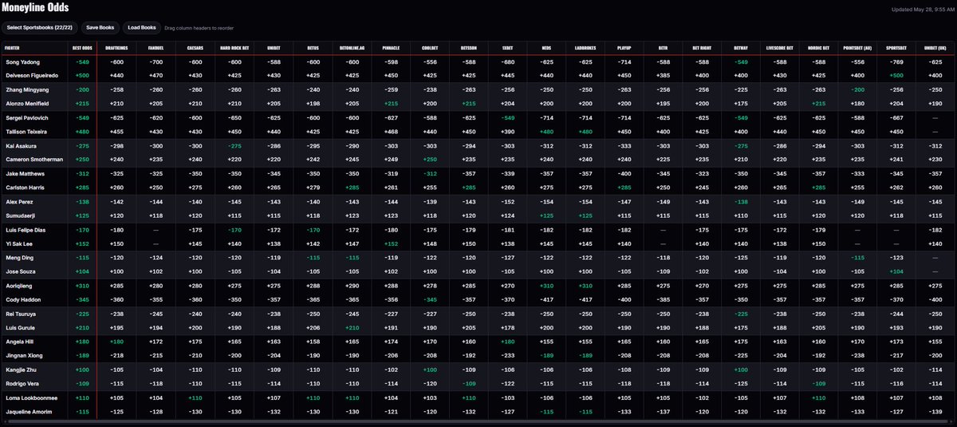Click the Save Books button
This screenshot has height=427, width=957.
coord(100,28)
